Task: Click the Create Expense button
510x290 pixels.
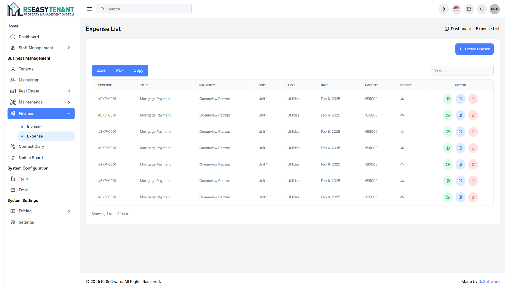Action: click(x=474, y=49)
